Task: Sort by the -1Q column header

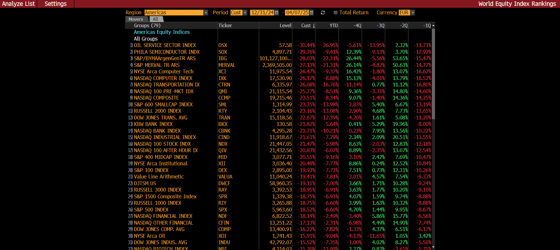Action: pyautogui.click(x=420, y=26)
